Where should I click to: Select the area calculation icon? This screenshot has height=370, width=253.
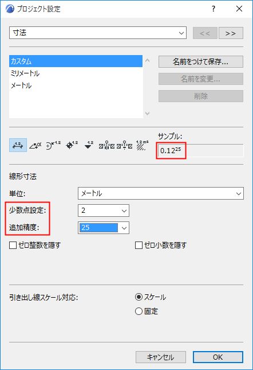(x=142, y=145)
